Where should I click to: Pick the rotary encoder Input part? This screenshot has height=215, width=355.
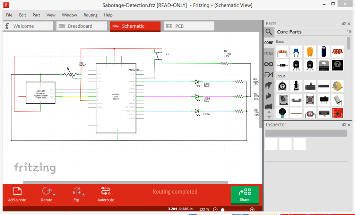(x=282, y=100)
